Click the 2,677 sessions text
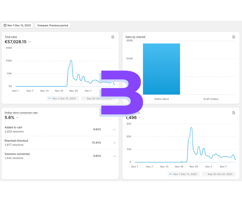 click(14, 145)
